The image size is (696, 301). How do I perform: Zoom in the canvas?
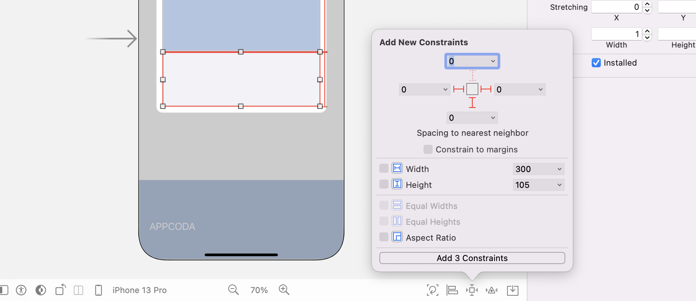[x=284, y=290]
